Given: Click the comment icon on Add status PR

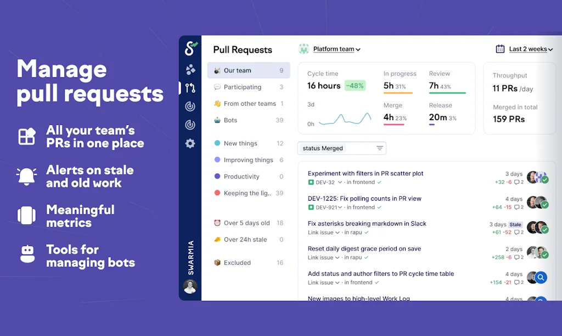Looking at the screenshot, I should 517,282.
